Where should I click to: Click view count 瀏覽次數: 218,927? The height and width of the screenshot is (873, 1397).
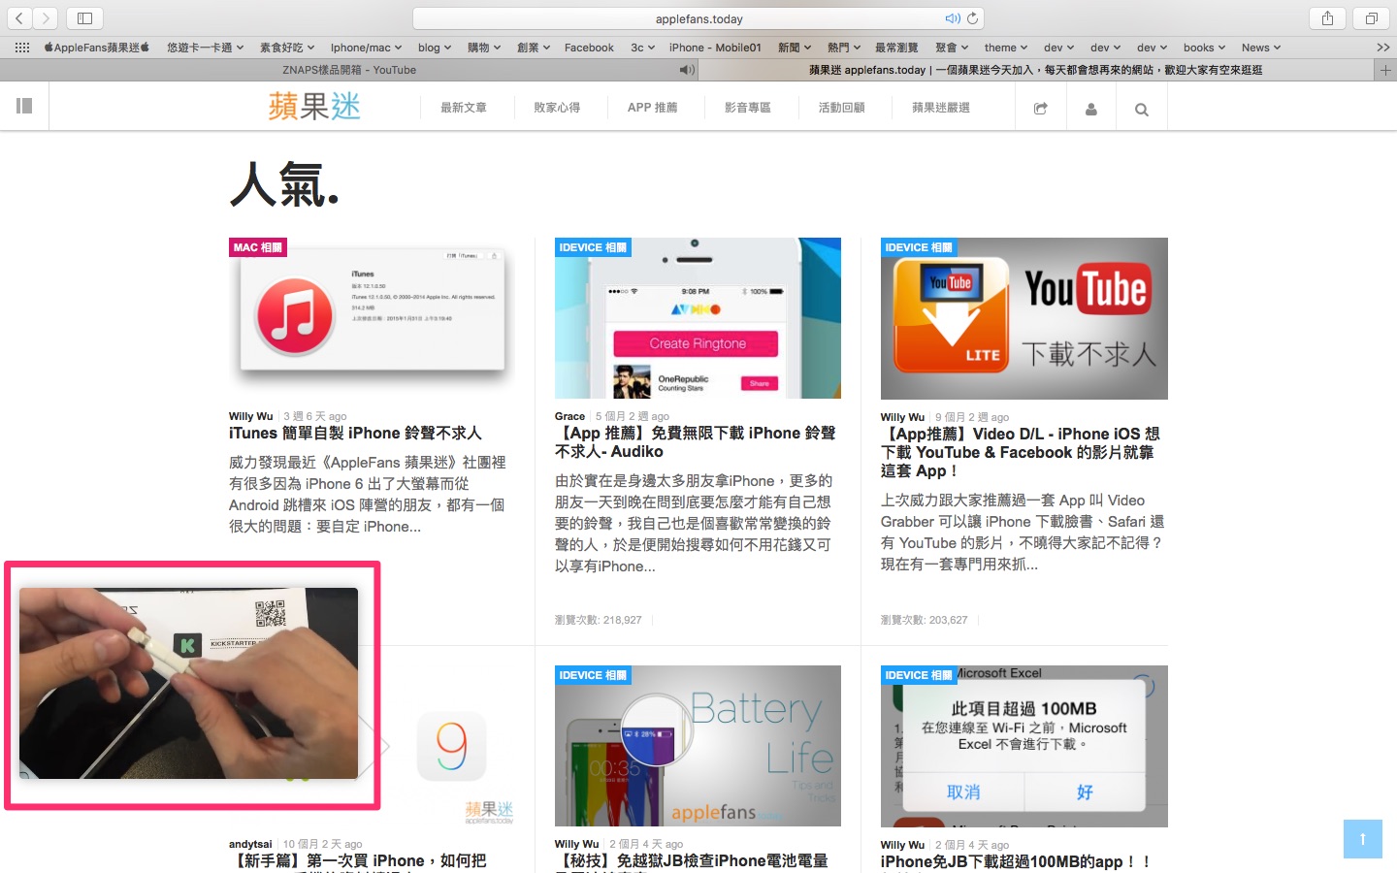598,620
